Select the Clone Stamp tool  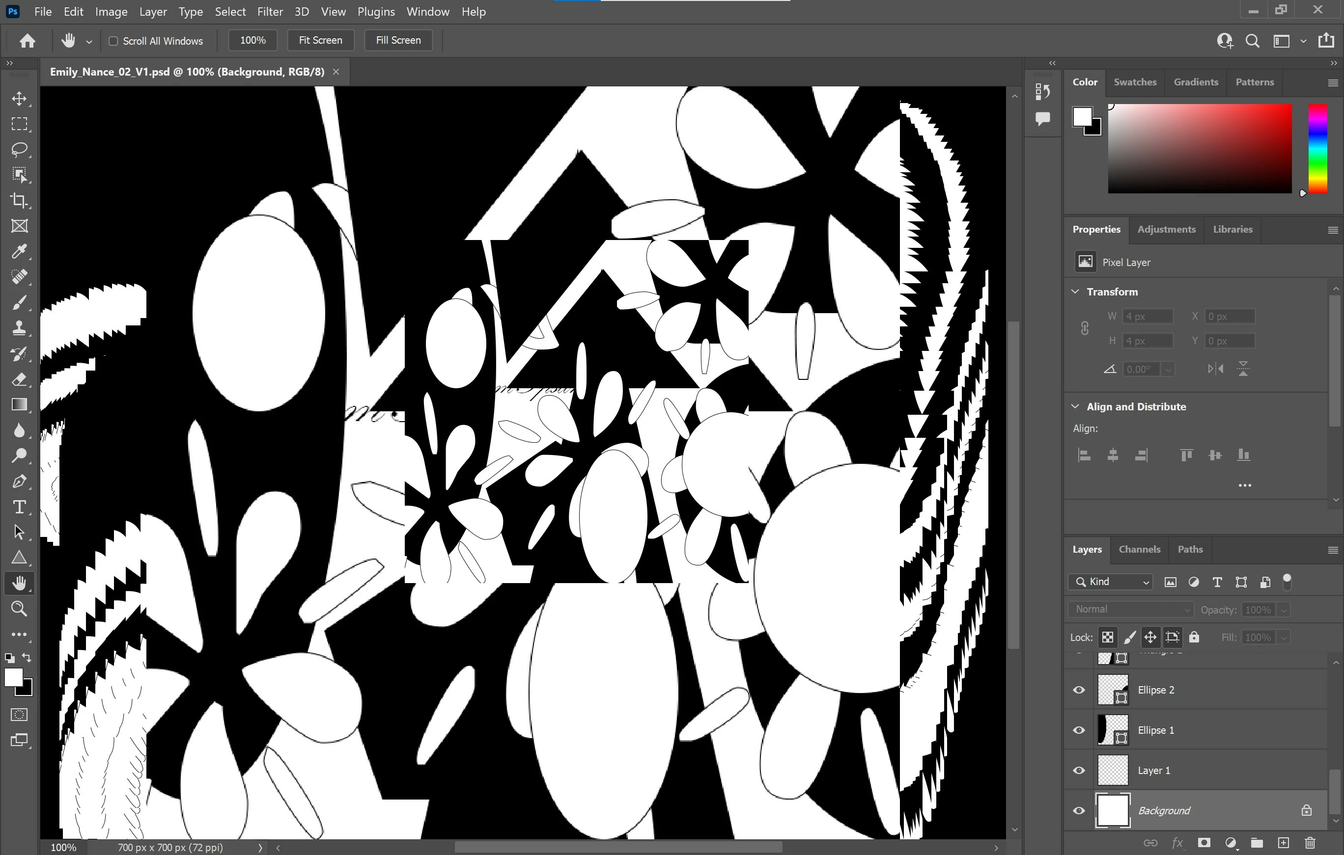pos(19,328)
